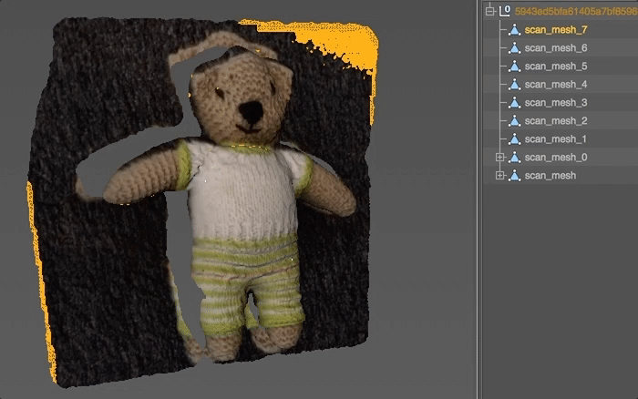
Task: Click the root null object icon
Action: (505, 11)
